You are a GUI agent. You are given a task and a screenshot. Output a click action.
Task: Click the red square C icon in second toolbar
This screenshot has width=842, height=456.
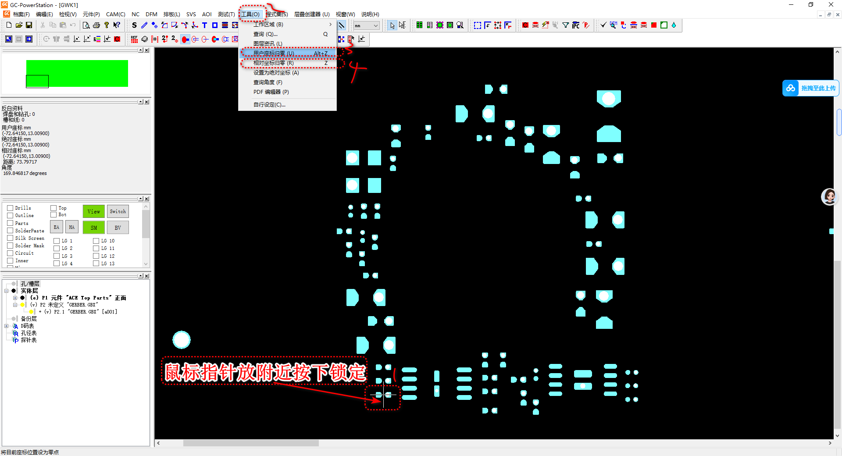coord(117,39)
